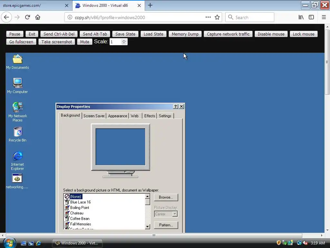Open the page actions three-dots menu

[208, 17]
